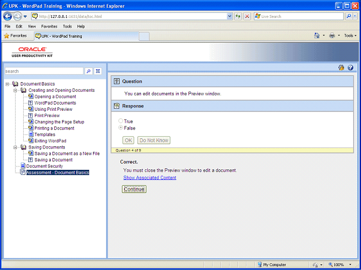
Task: Select the False radio button
Action: tap(121, 128)
